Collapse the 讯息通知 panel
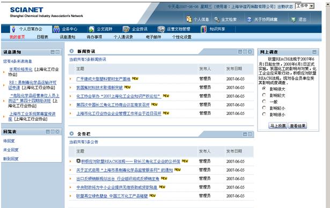Viewport: 330px width, 208px height. (x=53, y=52)
